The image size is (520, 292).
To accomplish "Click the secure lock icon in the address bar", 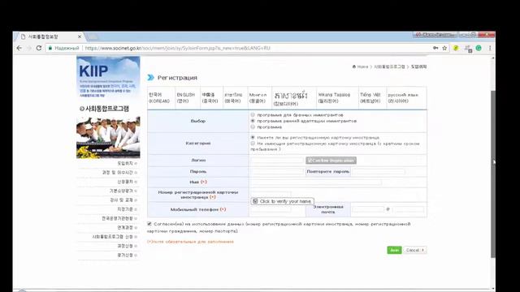I will pos(50,48).
